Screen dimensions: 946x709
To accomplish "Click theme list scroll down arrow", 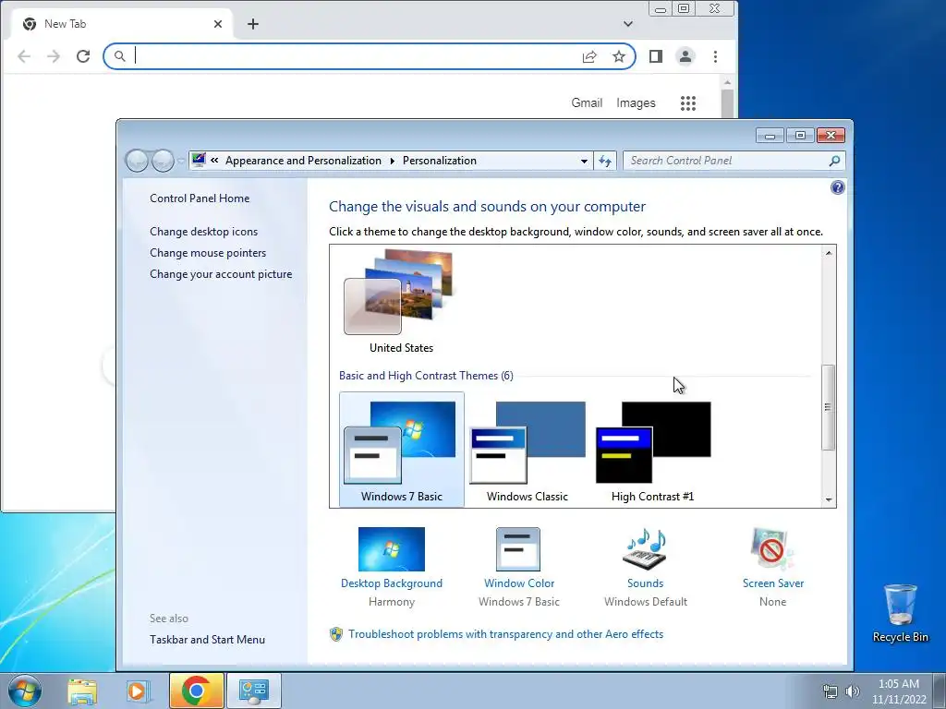I will coord(829,499).
